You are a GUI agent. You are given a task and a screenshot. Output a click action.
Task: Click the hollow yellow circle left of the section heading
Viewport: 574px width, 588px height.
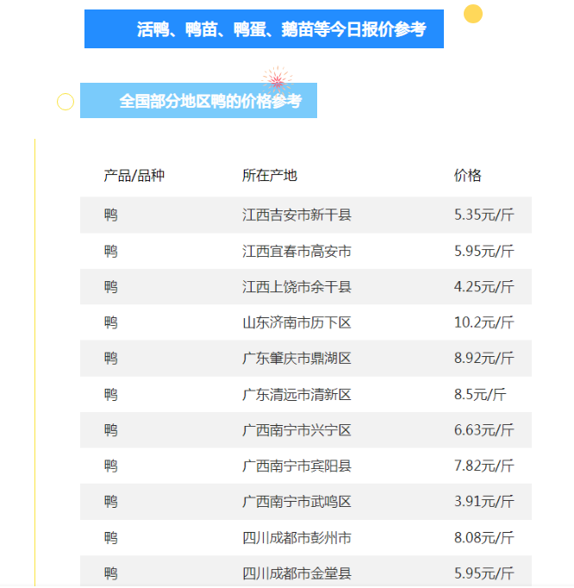pyautogui.click(x=66, y=102)
